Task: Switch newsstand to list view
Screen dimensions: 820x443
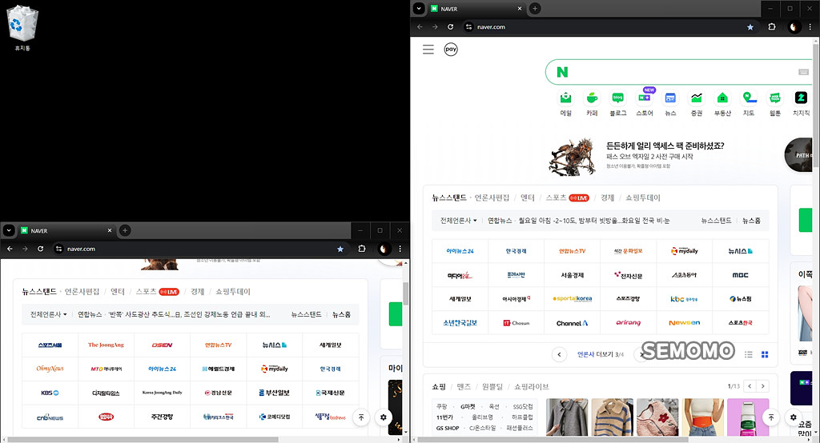Action: click(749, 354)
